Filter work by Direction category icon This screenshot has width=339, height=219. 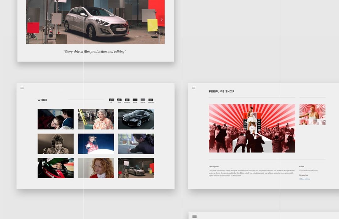pyautogui.click(x=143, y=100)
